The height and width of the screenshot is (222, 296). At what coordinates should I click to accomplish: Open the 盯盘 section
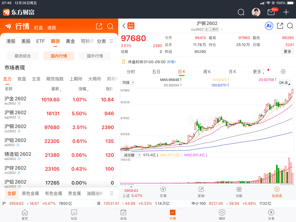38,28
